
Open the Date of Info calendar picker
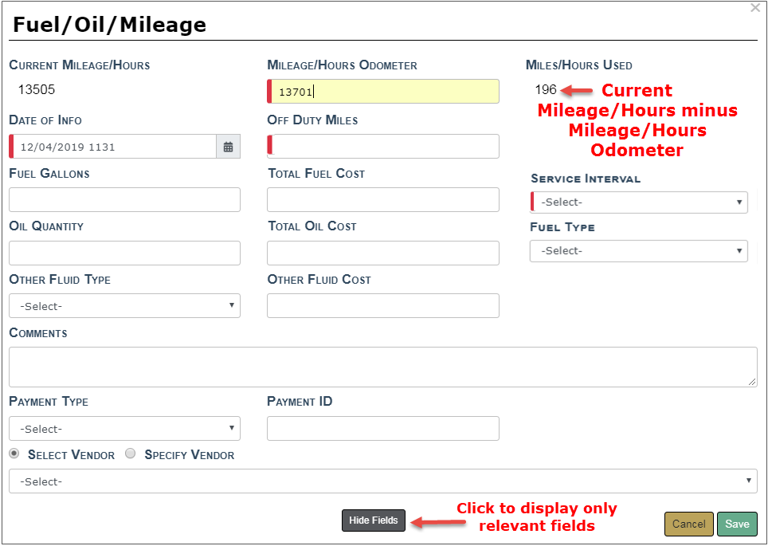tap(228, 147)
